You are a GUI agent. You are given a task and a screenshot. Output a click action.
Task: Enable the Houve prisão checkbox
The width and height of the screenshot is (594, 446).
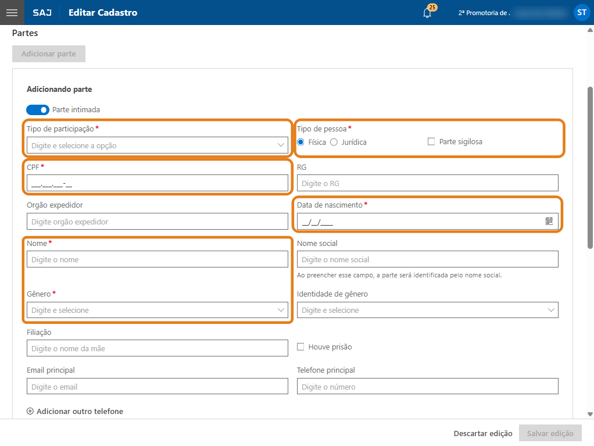point(300,347)
